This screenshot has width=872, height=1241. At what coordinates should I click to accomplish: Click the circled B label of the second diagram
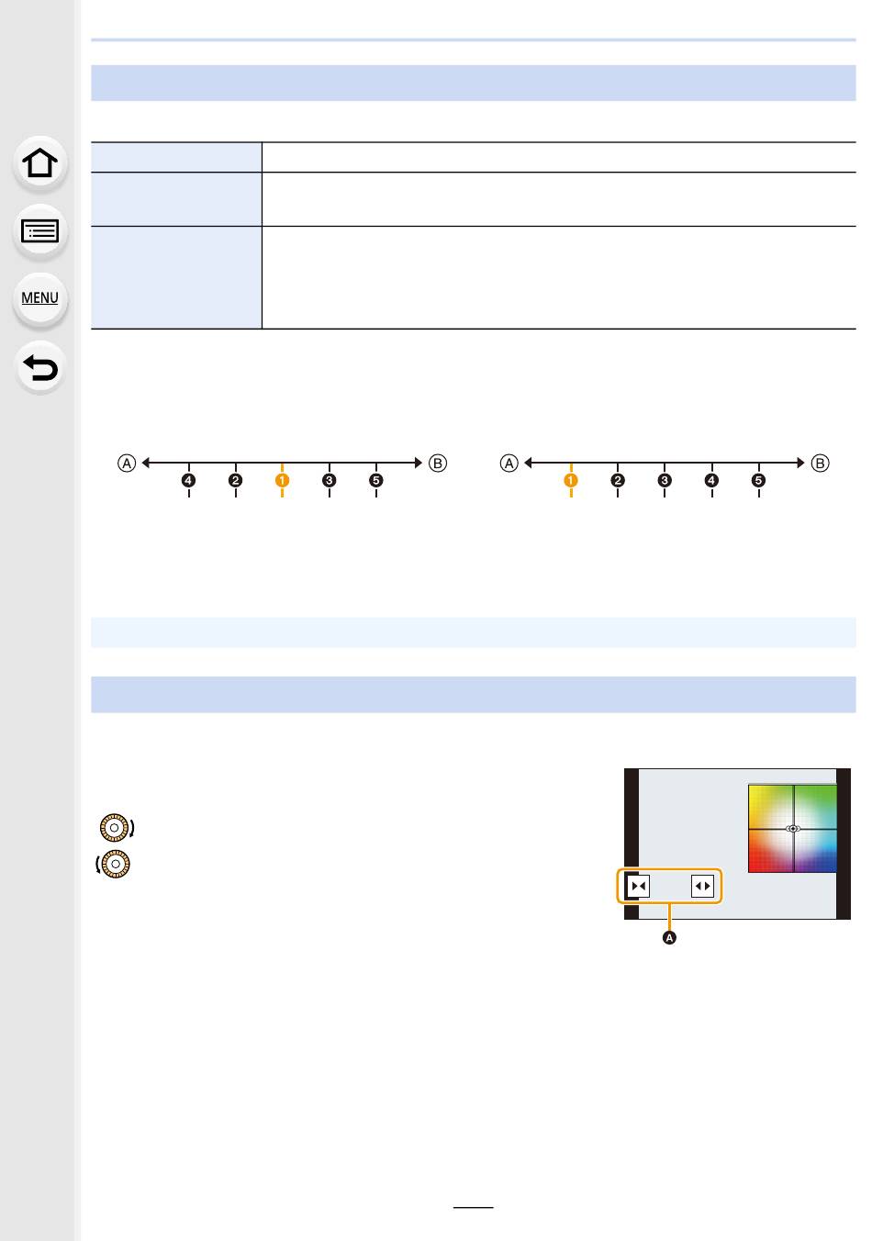tap(821, 463)
